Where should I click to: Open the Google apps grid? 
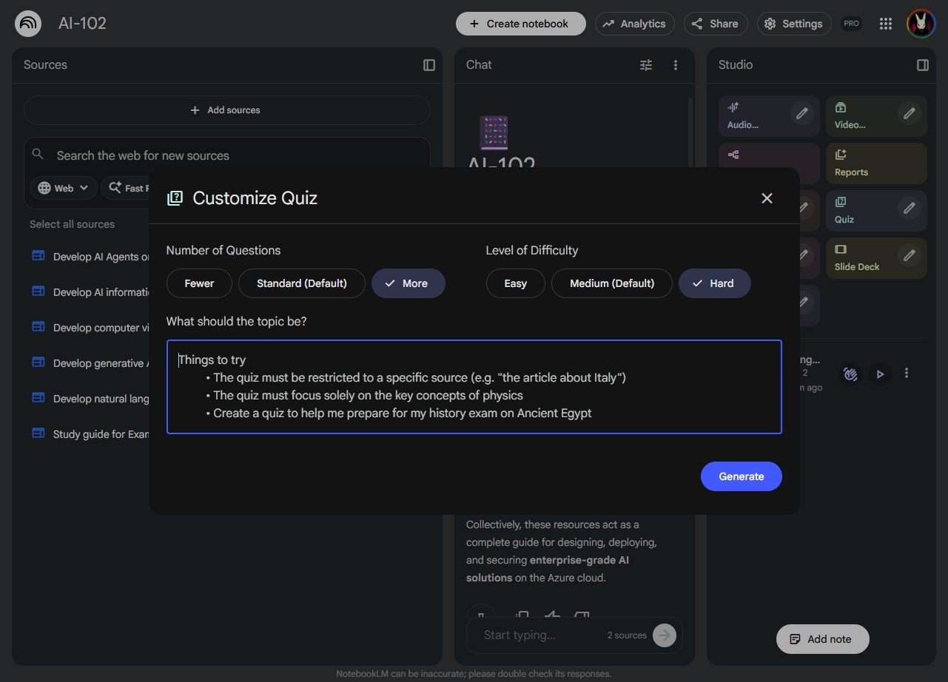886,24
